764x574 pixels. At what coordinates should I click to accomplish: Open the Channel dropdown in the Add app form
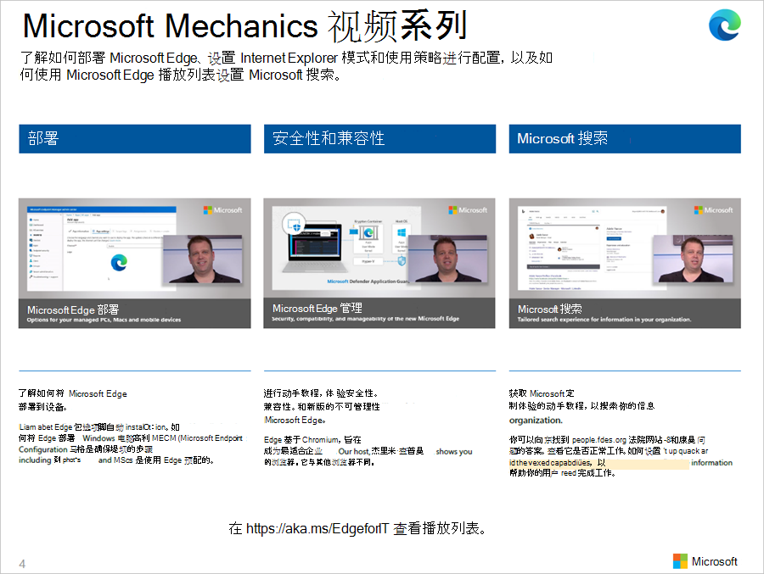point(130,247)
